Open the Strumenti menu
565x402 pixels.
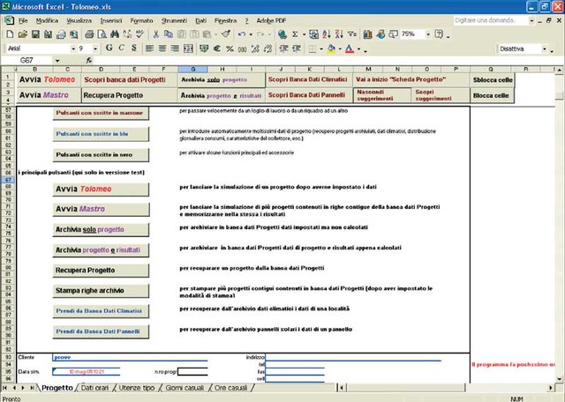[x=174, y=21]
